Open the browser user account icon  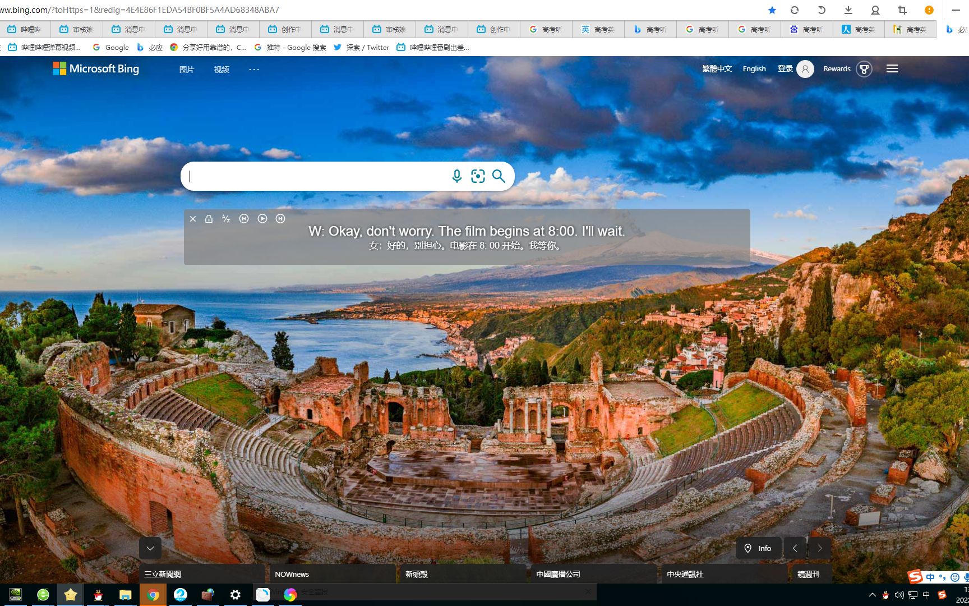(x=875, y=10)
